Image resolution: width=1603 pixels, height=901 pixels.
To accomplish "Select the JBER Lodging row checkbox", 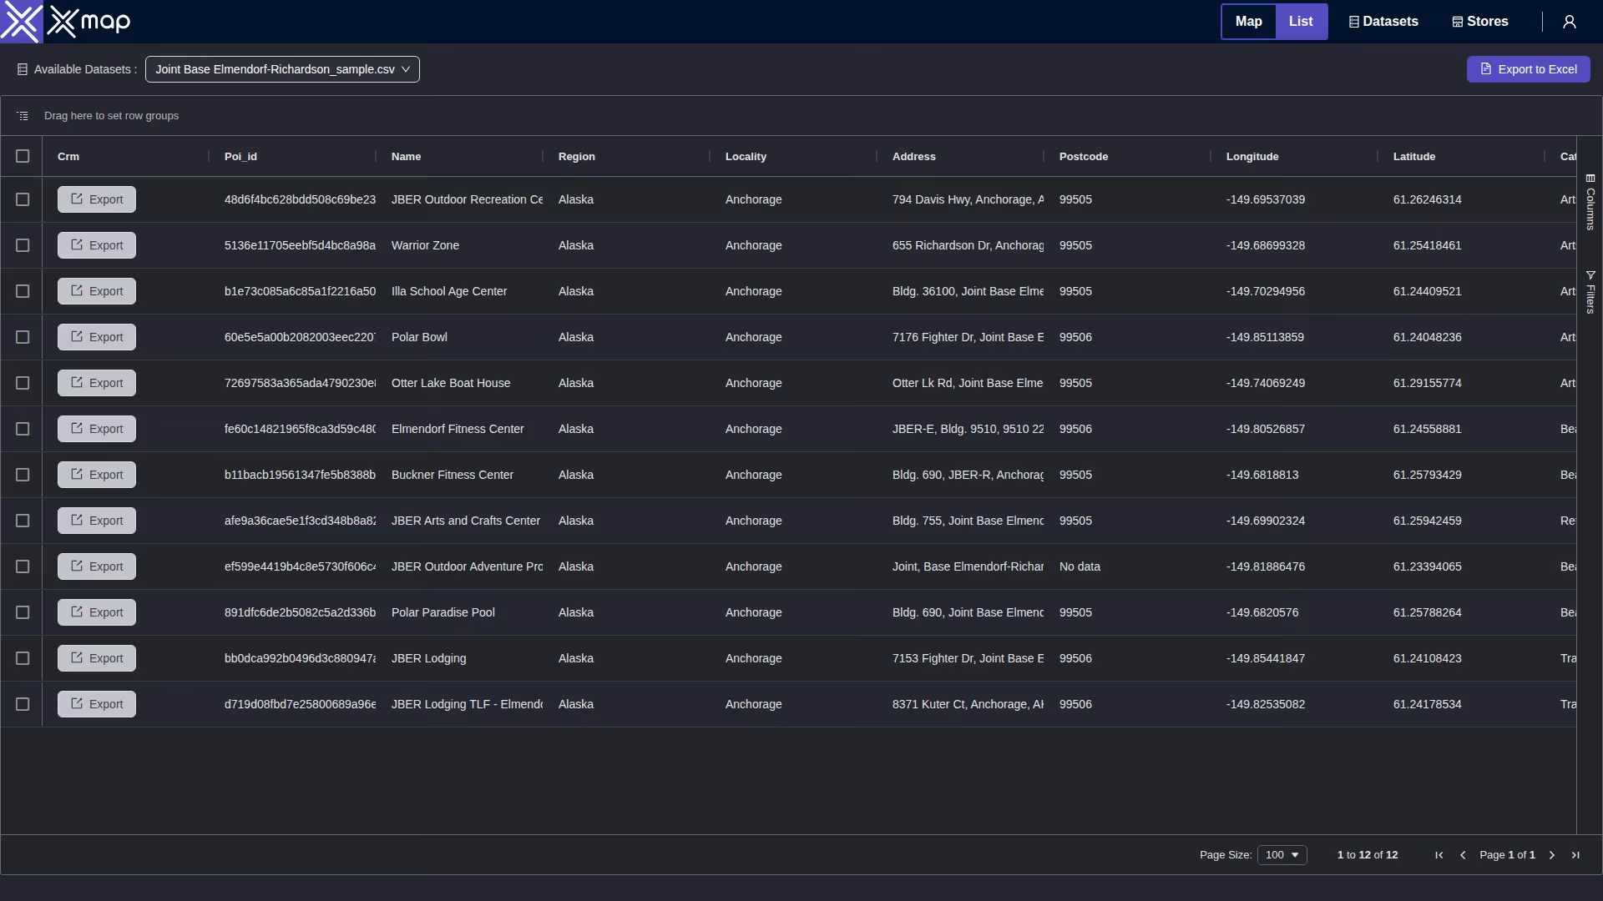I will (23, 658).
